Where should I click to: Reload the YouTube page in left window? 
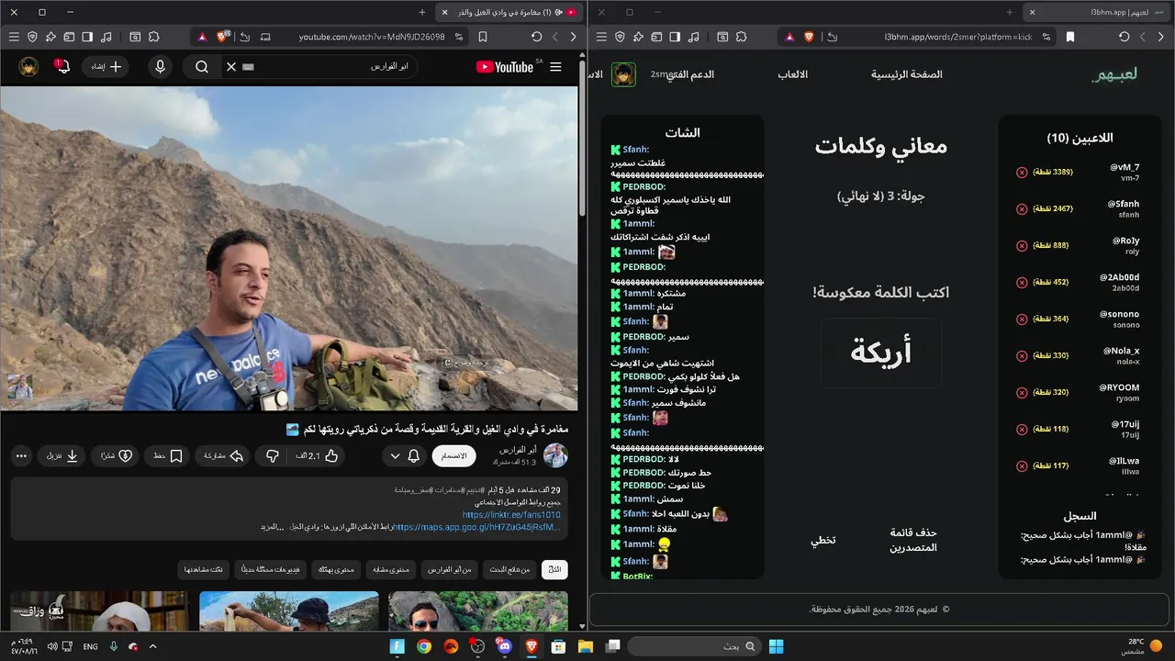click(536, 37)
